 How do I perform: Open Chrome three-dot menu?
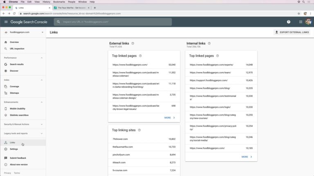pyautogui.click(x=311, y=13)
